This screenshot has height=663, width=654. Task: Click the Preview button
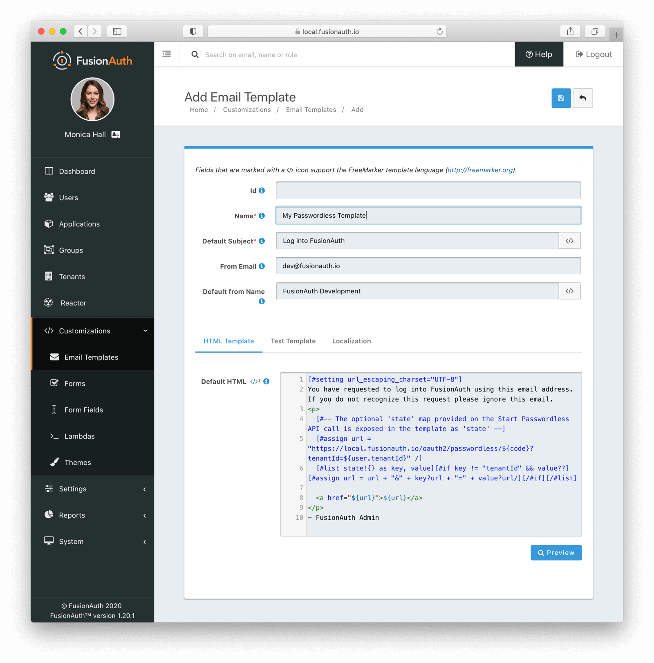tap(556, 552)
